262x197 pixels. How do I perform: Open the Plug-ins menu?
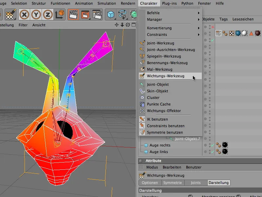click(169, 3)
